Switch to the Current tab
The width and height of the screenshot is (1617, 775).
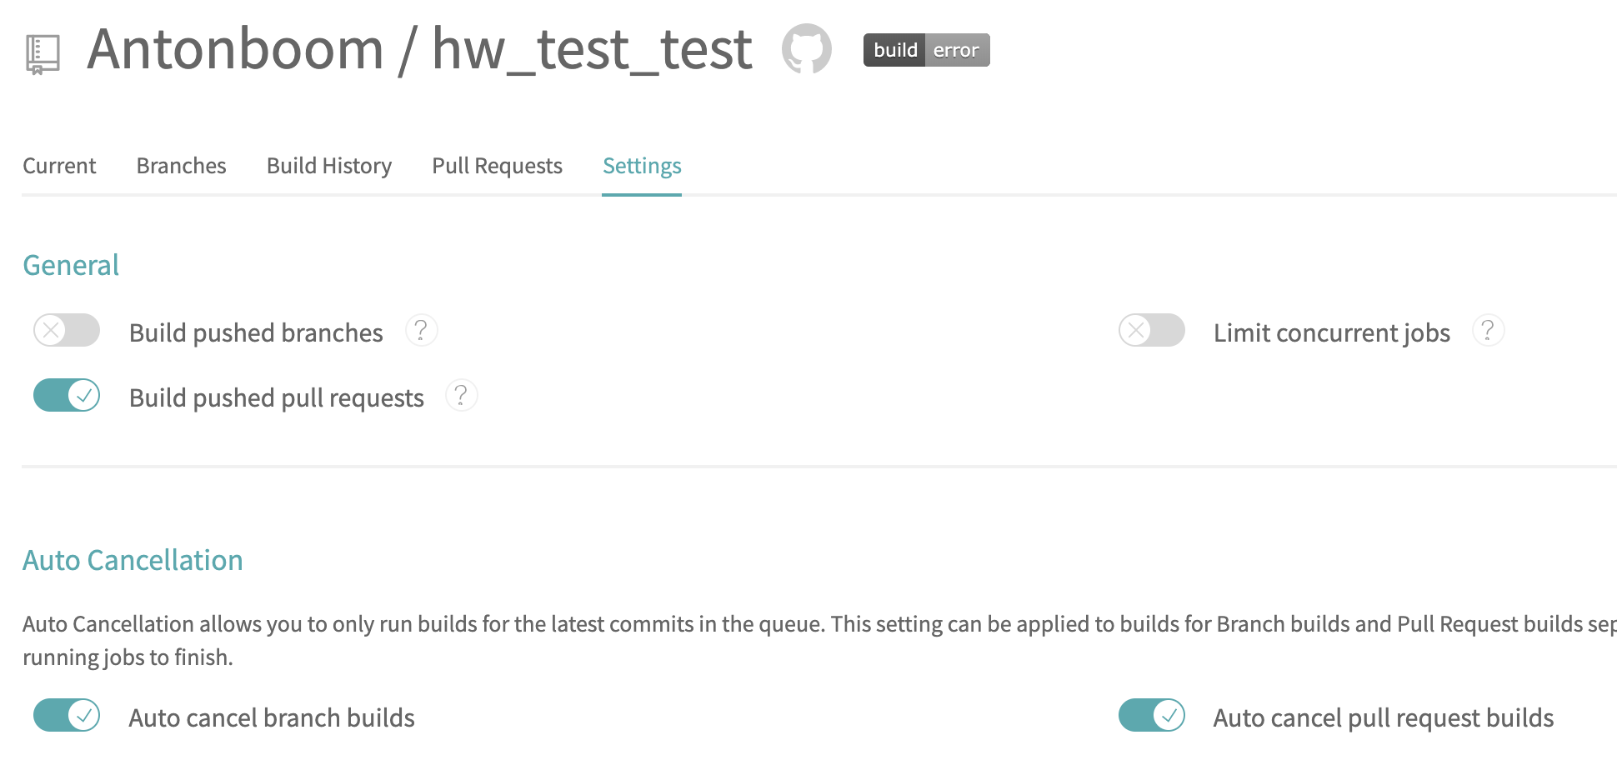click(59, 166)
